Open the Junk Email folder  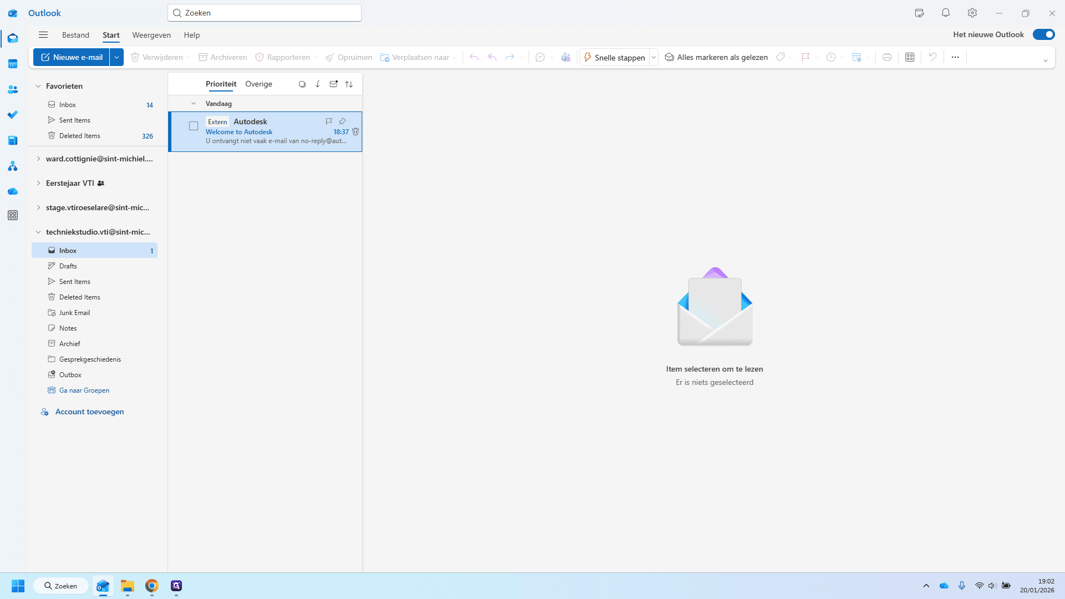point(94,313)
